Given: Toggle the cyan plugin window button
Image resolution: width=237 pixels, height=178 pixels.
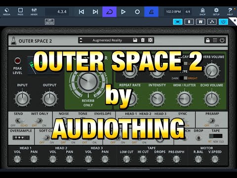Looking at the screenshot, I should pyautogui.click(x=178, y=22).
